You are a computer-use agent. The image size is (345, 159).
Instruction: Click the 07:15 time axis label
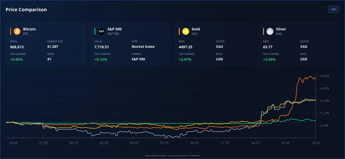pos(164,143)
